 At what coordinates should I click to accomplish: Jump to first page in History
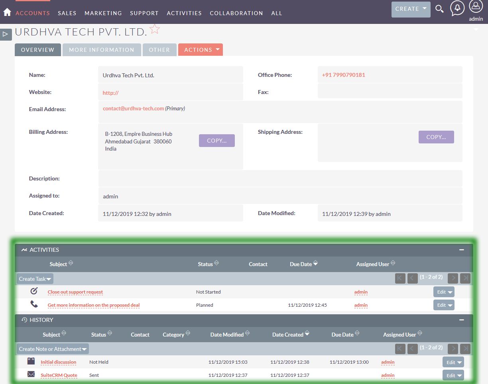[400, 349]
